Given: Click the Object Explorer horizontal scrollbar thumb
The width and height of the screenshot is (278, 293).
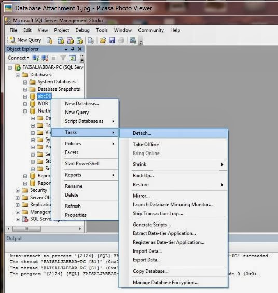Looking at the screenshot, I should (x=26, y=229).
